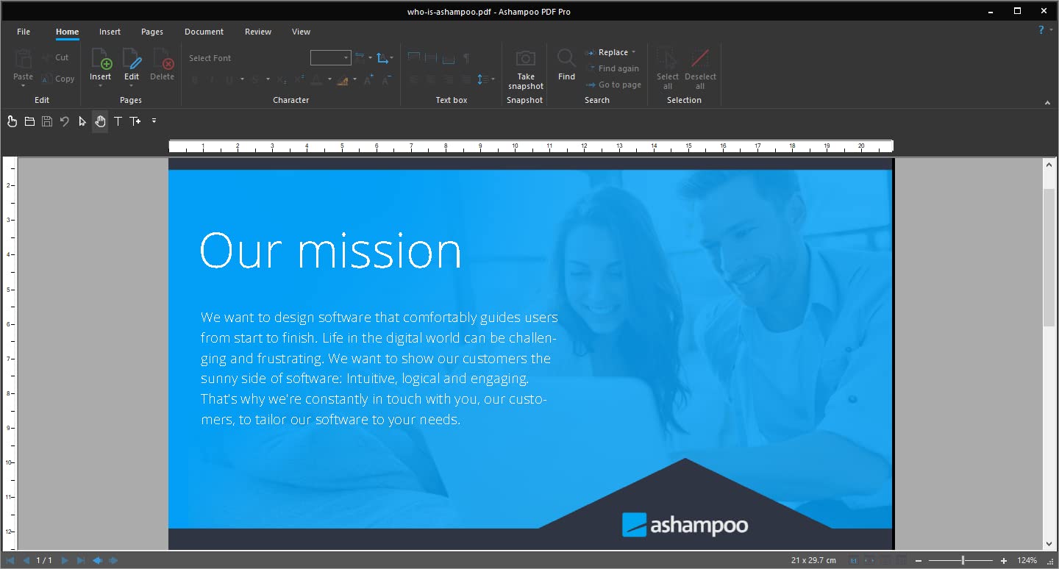The height and width of the screenshot is (569, 1059).
Task: Click the Go to page arrow button
Action: 613,85
